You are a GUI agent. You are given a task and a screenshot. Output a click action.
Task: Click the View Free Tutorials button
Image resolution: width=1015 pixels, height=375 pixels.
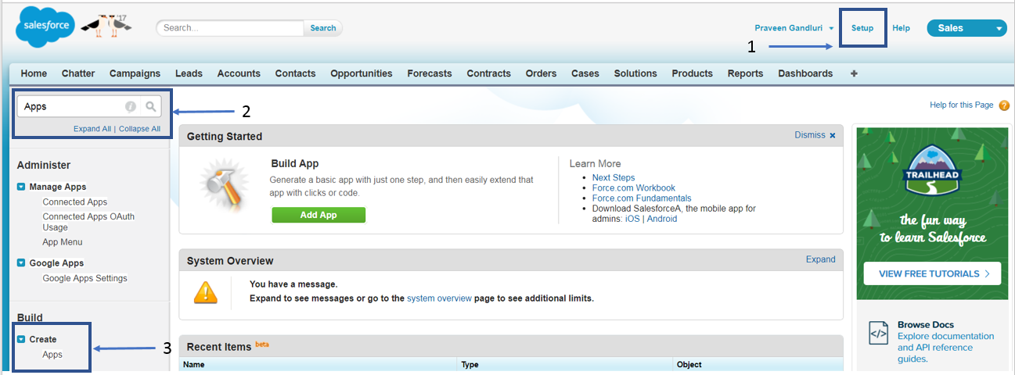pos(932,273)
